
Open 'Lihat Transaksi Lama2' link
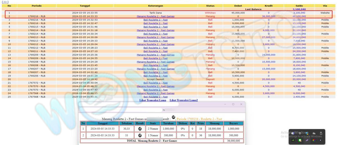[184, 100]
